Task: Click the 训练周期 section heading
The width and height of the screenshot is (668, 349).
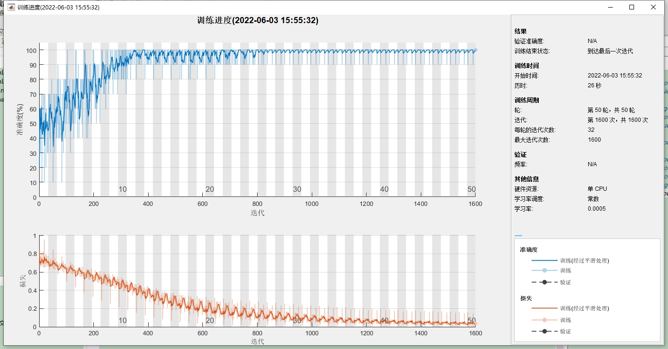Action: coord(526,100)
